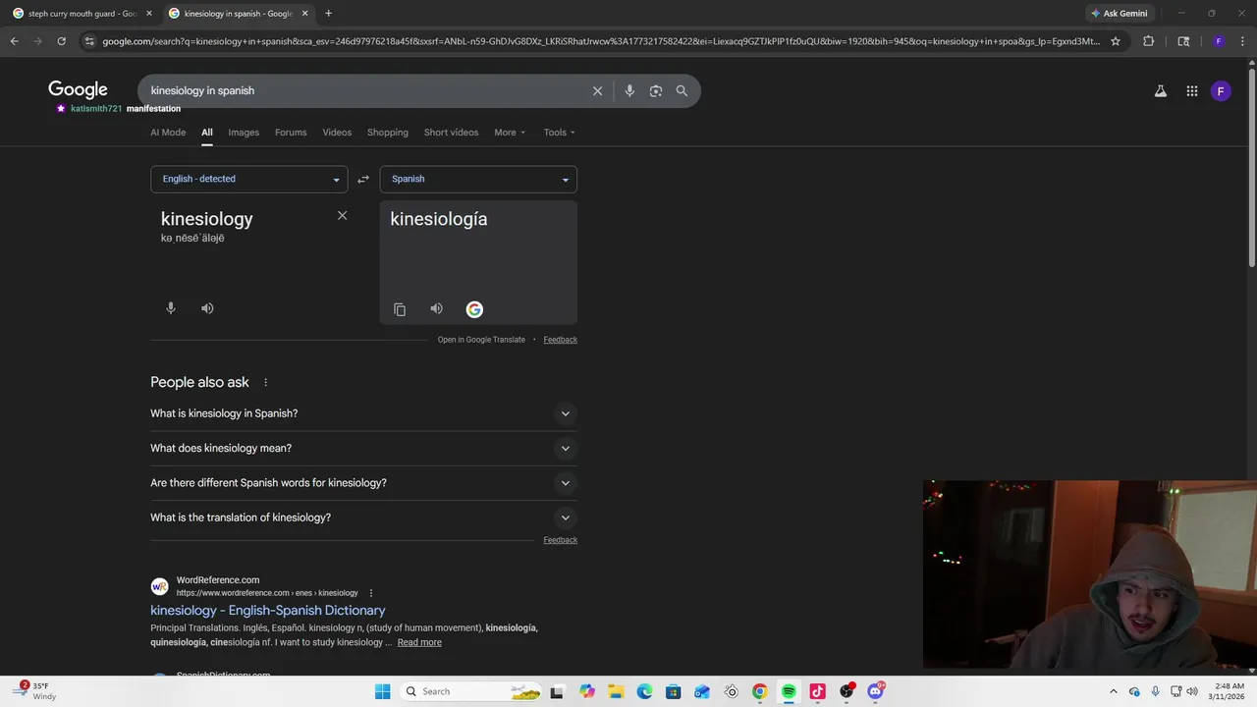The height and width of the screenshot is (707, 1257).
Task: Open the Windows Start menu
Action: tap(382, 691)
